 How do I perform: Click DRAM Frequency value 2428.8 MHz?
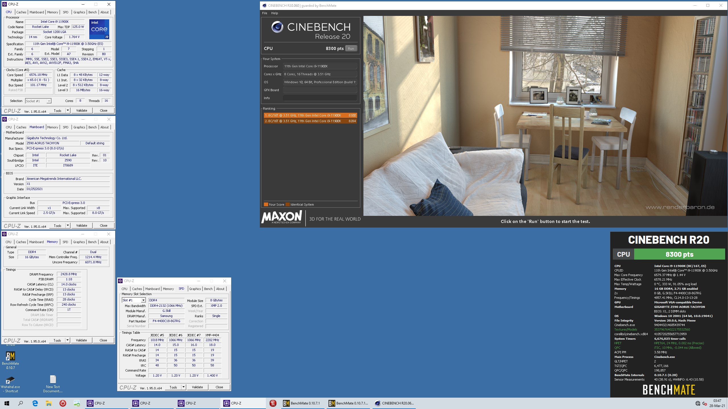(x=69, y=274)
